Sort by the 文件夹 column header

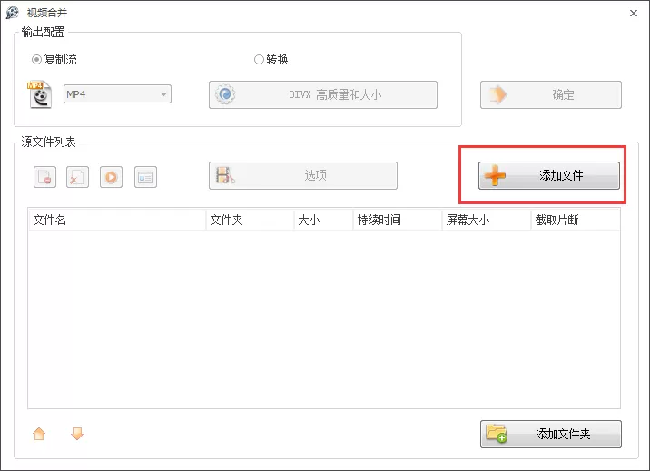250,220
